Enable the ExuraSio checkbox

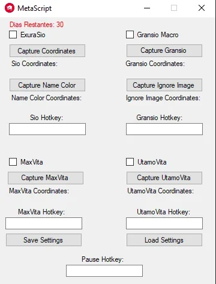(x=13, y=34)
